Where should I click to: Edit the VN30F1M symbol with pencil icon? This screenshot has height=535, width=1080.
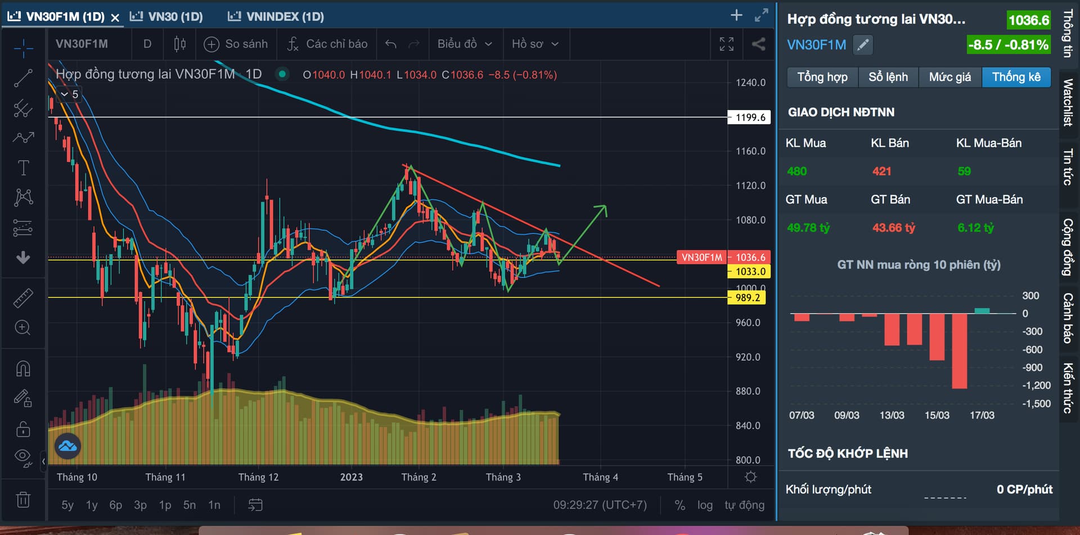[863, 44]
